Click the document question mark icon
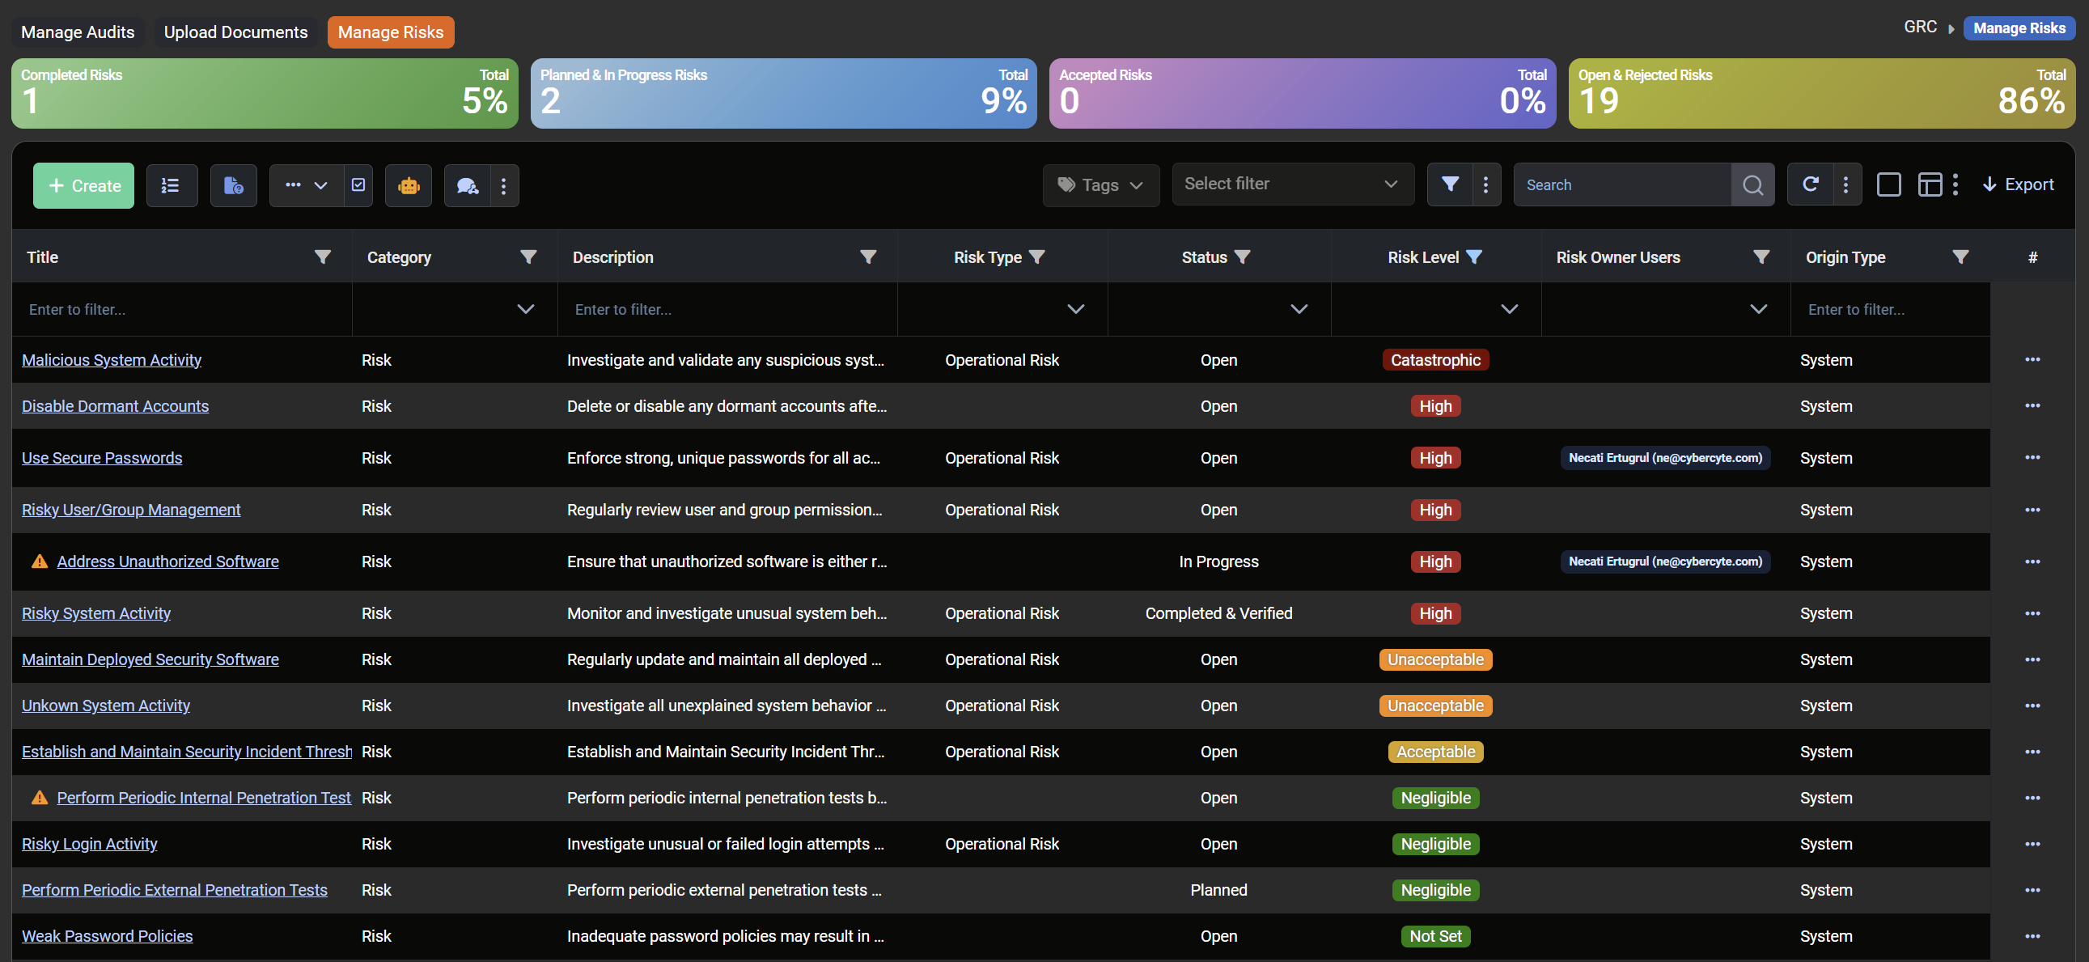This screenshot has width=2089, height=962. pos(234,186)
